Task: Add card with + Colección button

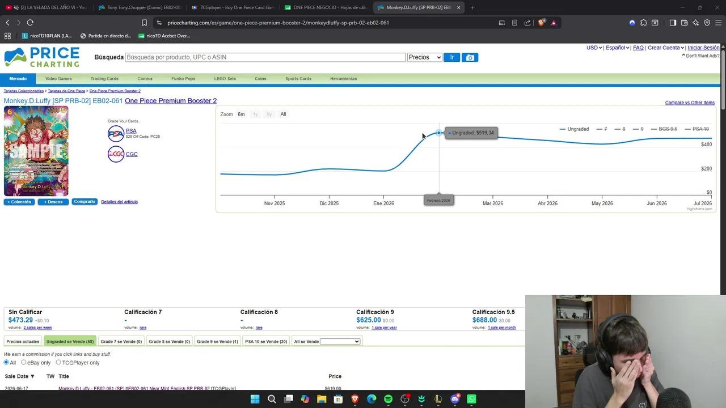Action: tap(19, 202)
